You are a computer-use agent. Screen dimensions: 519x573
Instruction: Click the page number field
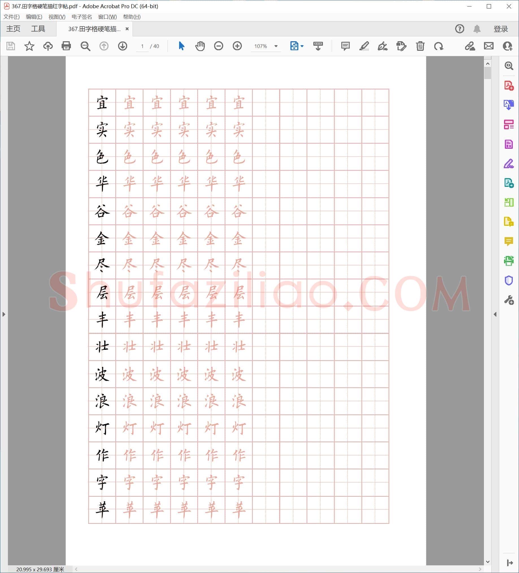coord(142,46)
